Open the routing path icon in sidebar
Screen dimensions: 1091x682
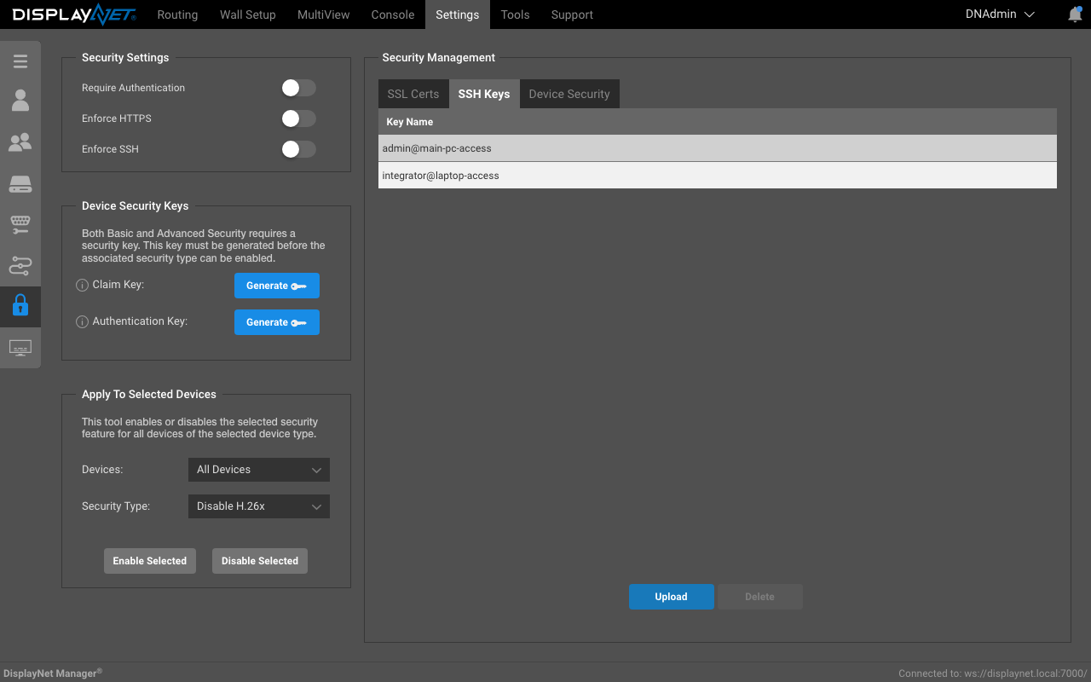pos(20,266)
